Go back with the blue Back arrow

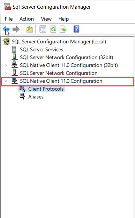click(x=6, y=29)
